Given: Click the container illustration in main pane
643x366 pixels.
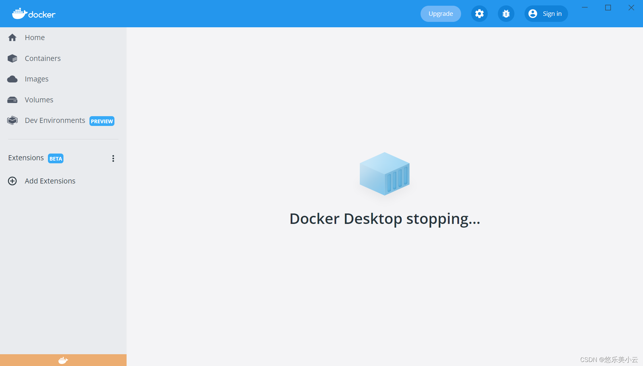Looking at the screenshot, I should pos(384,174).
